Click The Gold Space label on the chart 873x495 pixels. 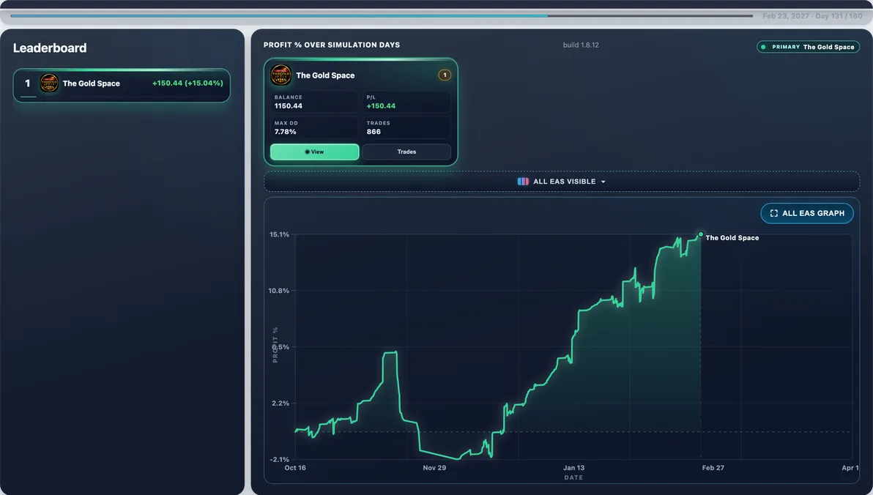tap(732, 238)
